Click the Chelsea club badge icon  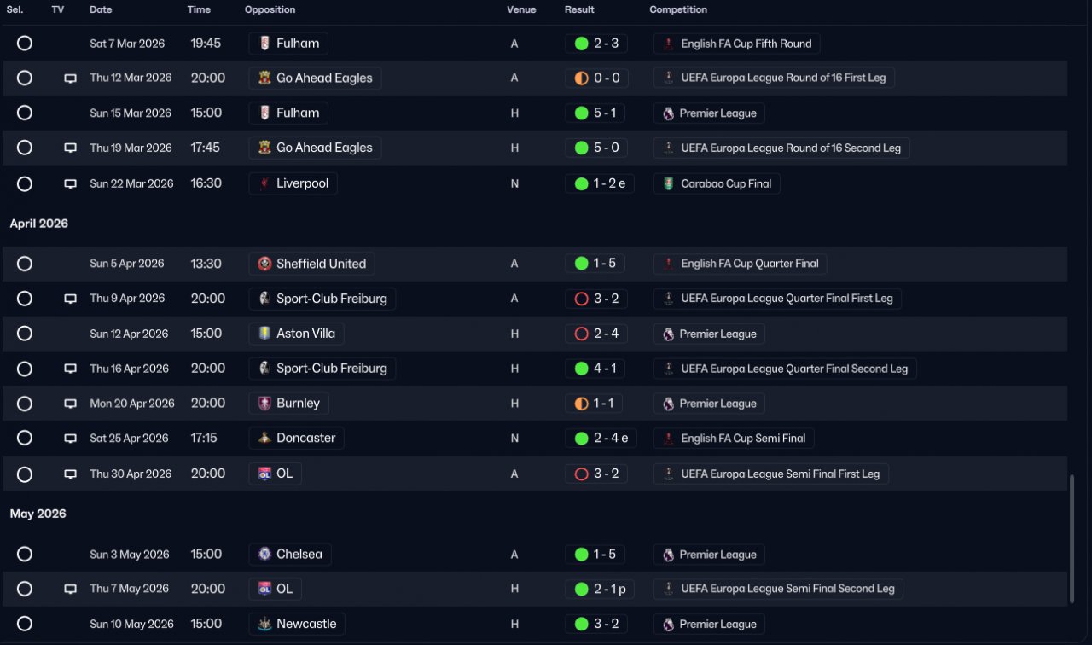coord(264,555)
